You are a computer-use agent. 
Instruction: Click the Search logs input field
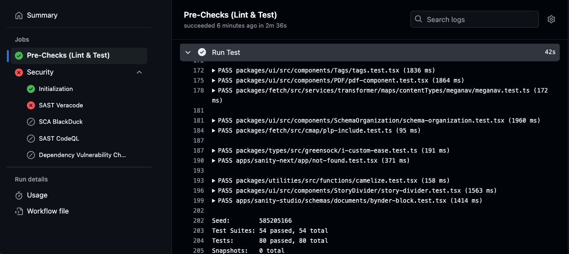click(x=478, y=19)
